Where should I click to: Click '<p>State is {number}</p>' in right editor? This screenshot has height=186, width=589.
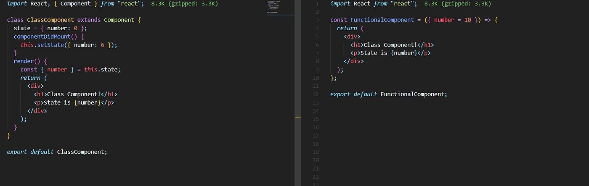391,53
